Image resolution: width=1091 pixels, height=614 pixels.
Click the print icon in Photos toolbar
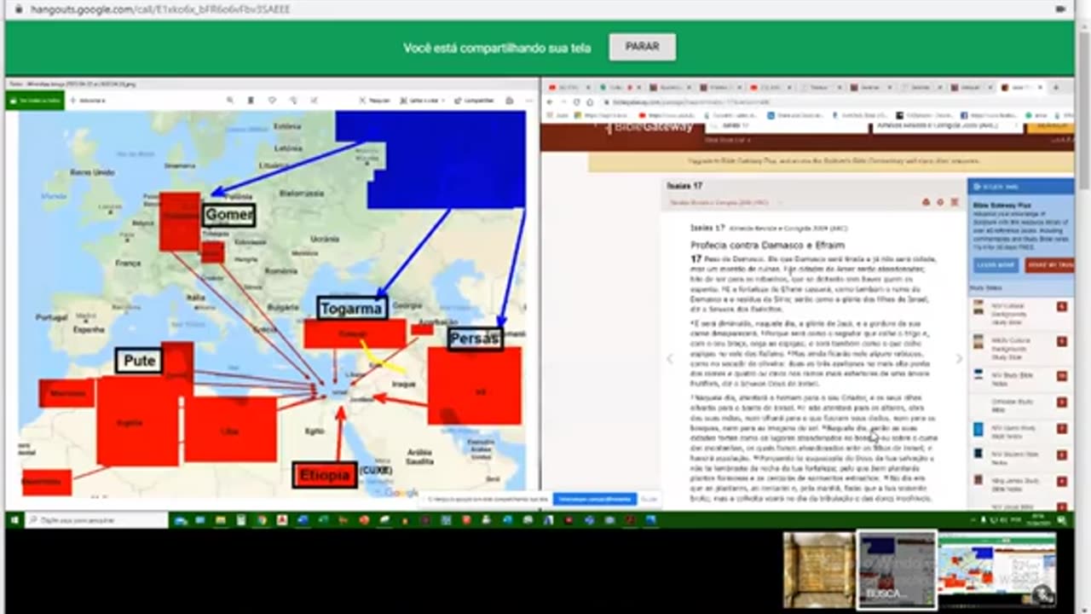click(x=508, y=101)
